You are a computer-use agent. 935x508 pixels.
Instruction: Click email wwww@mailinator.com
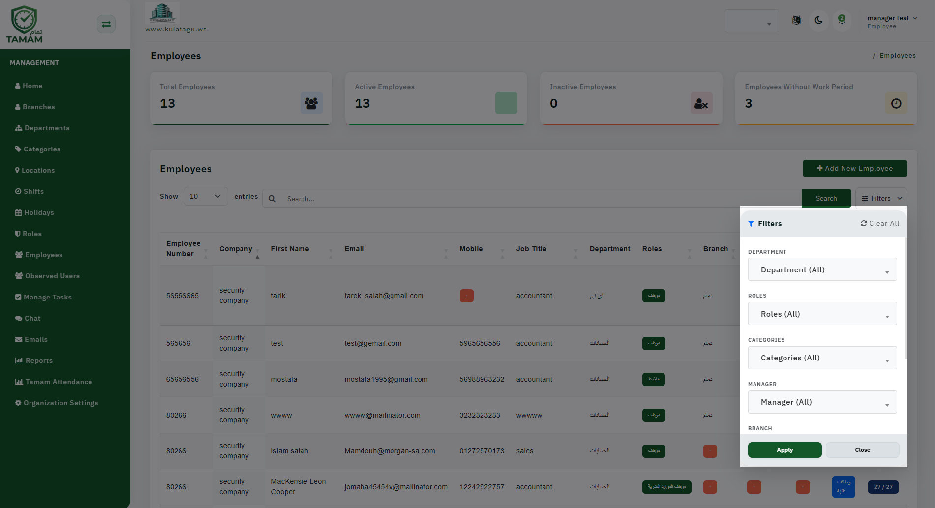coord(383,415)
